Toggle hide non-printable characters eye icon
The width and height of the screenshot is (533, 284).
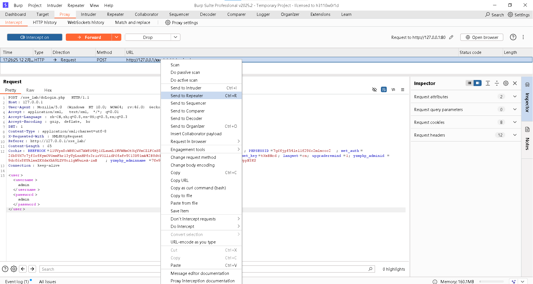(x=374, y=89)
